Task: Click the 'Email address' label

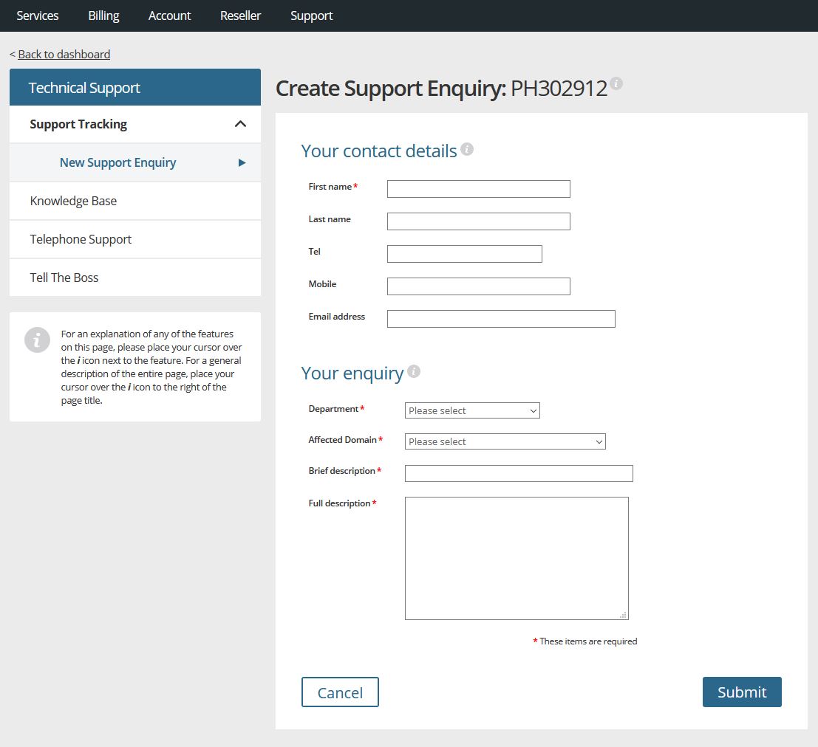Action: (336, 317)
